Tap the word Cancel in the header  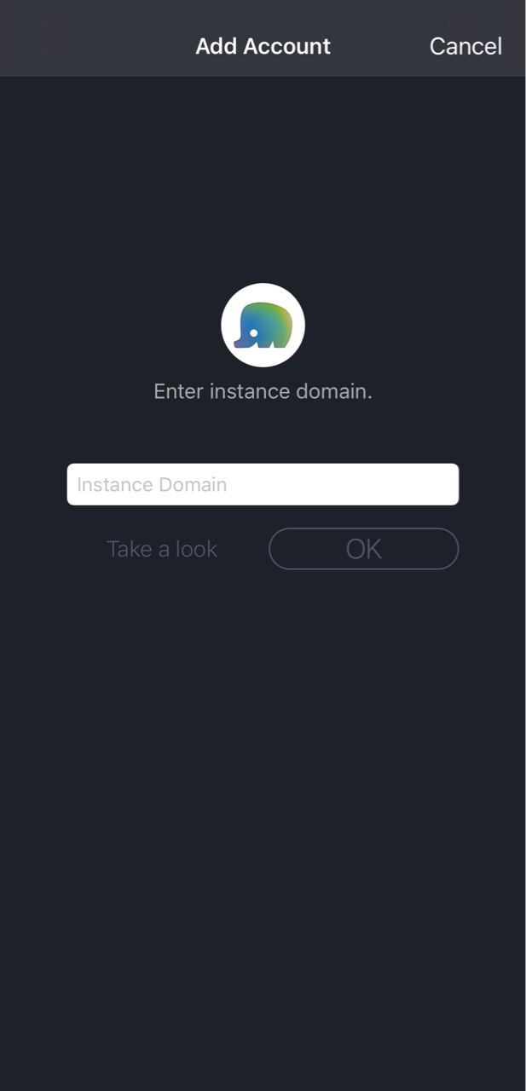tap(465, 46)
